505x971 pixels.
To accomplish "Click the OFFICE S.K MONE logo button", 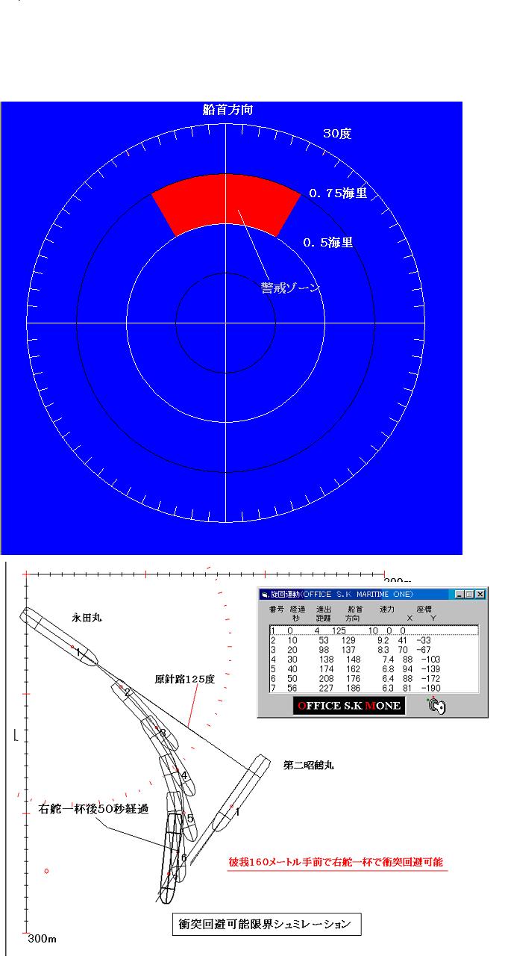I will [348, 706].
